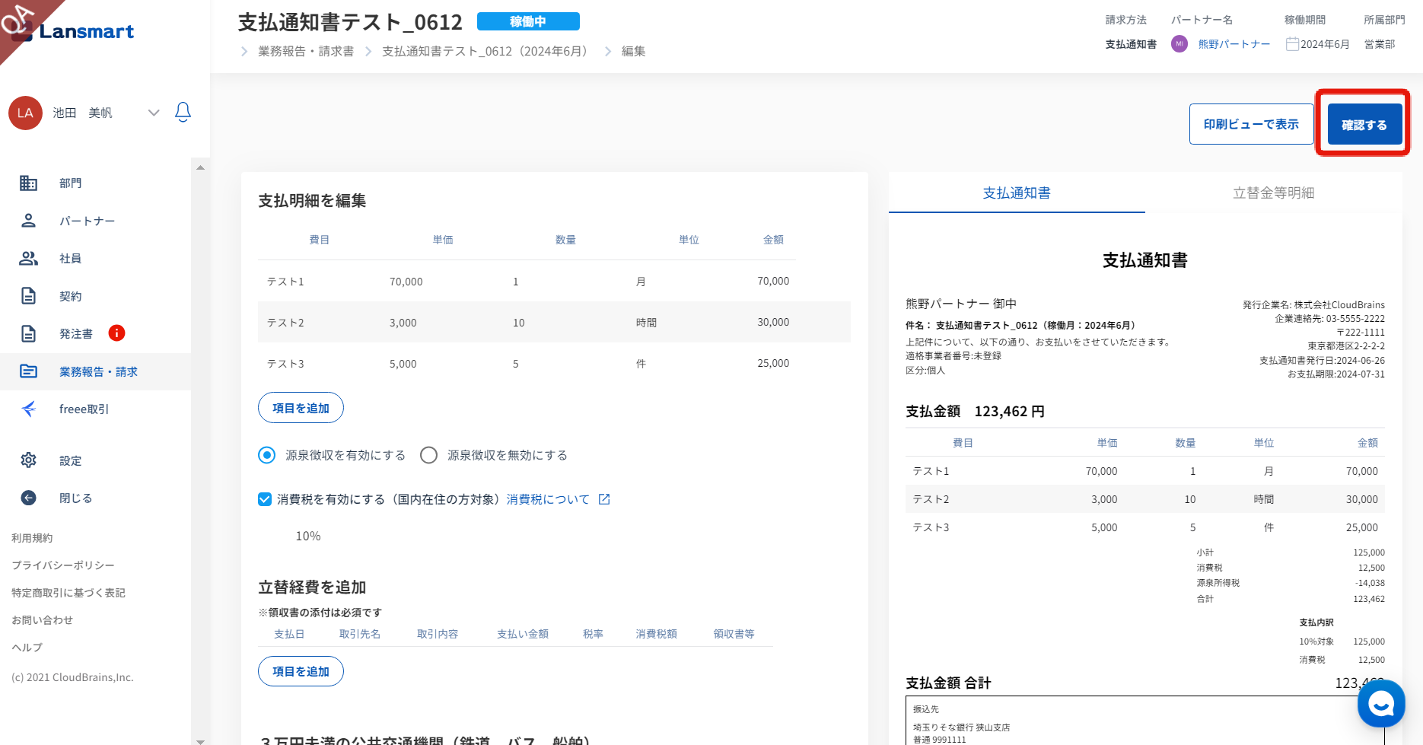Click the 閉じる back arrow icon

tap(28, 498)
